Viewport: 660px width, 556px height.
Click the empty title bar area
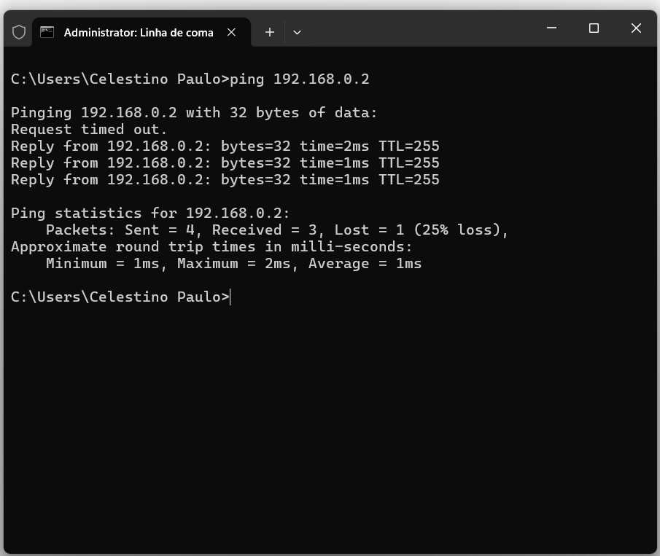pyautogui.click(x=423, y=29)
